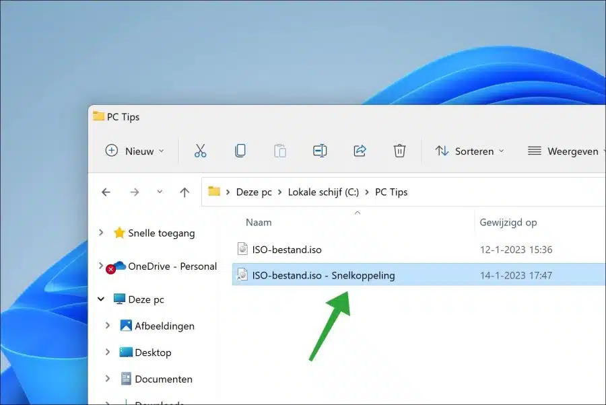Click date 12-1-2023 15:36
The height and width of the screenshot is (405, 606).
coord(516,250)
